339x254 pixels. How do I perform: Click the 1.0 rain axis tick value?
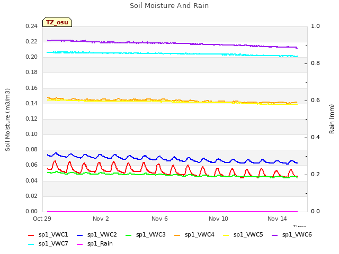[315, 26]
